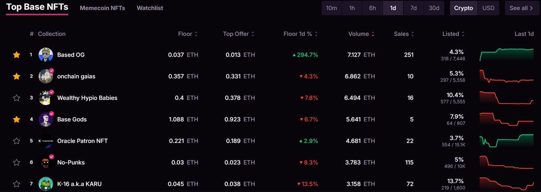Open K-16 a.k.a KARU avatar
The image size is (541, 192).
pos(46,184)
